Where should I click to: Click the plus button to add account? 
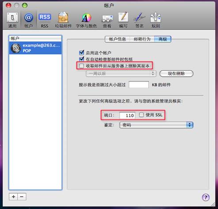click(x=13, y=197)
